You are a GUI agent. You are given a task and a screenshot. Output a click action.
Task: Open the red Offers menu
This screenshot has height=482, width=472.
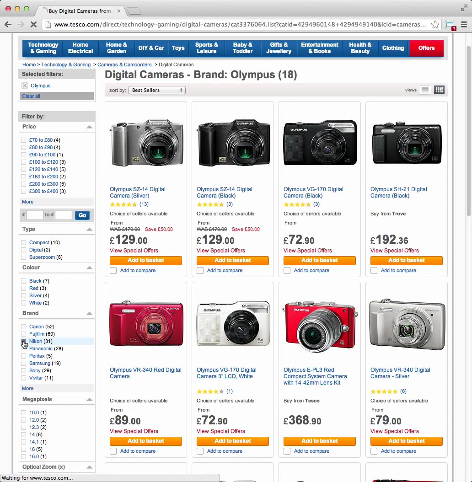pyautogui.click(x=426, y=48)
